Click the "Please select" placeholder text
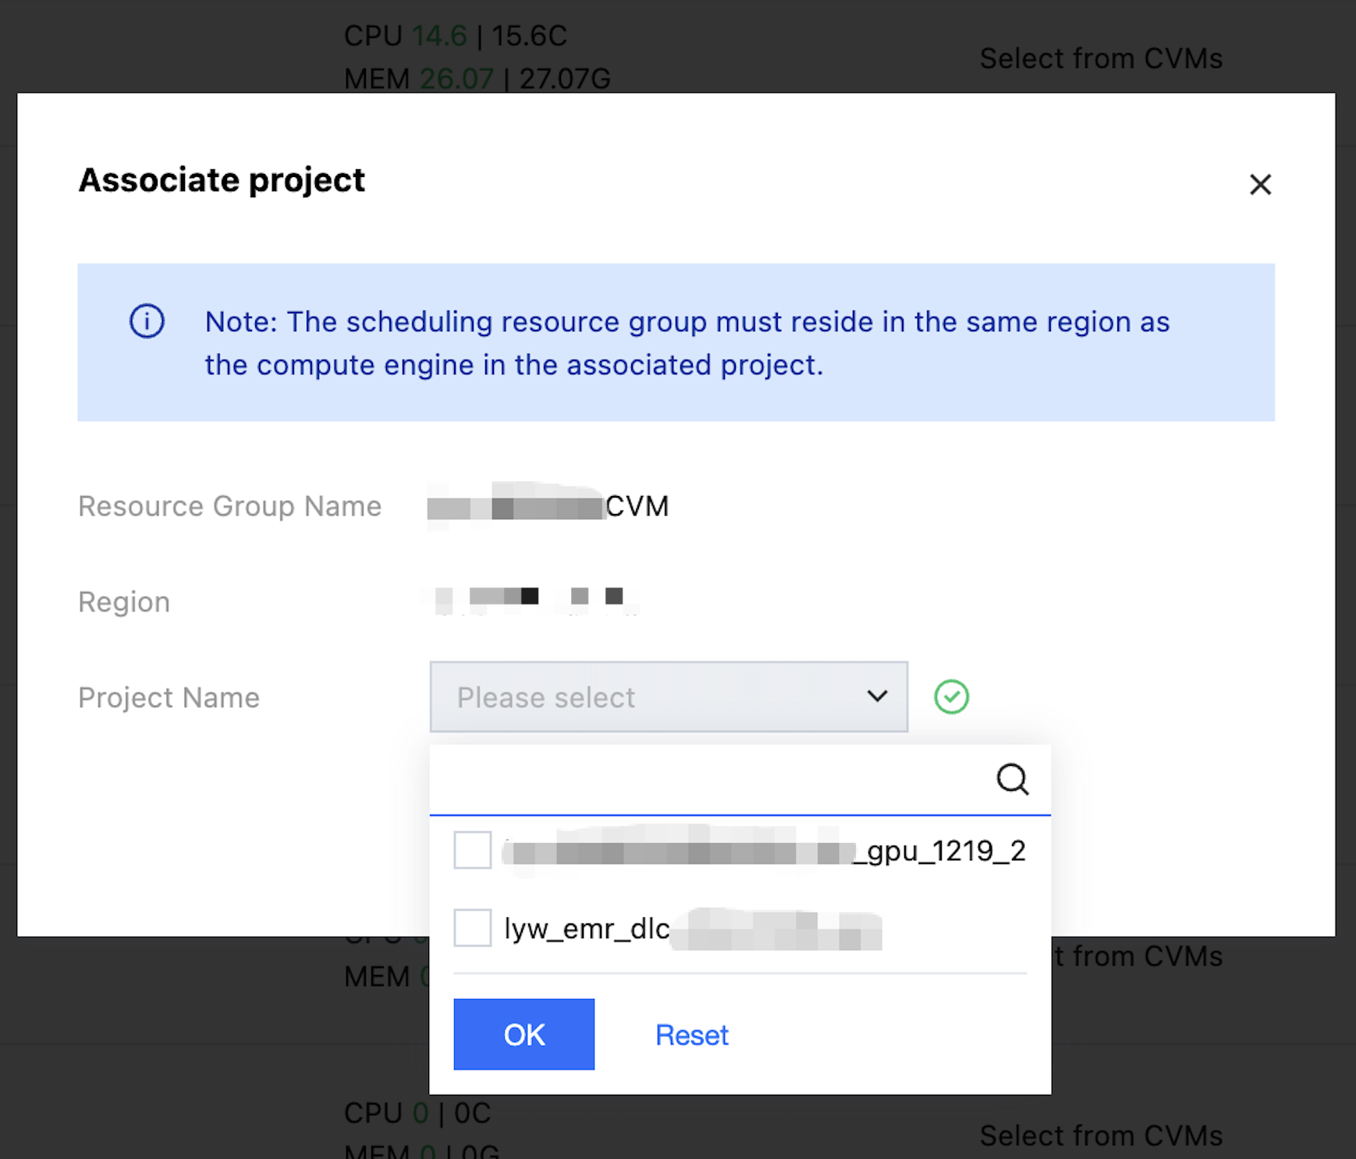 (x=546, y=697)
